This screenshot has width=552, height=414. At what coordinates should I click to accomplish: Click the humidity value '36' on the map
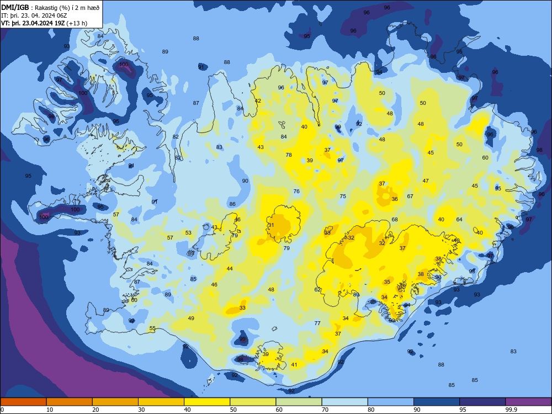click(395, 199)
